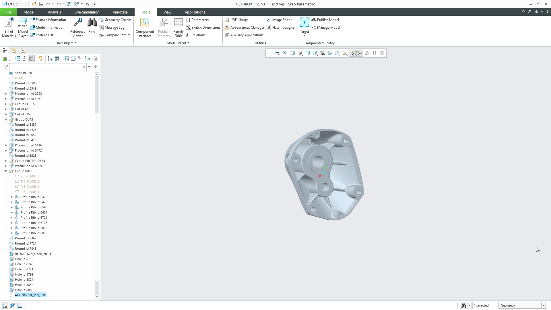Viewport: 551px width, 310px height.
Task: Open Bill of Materials tool
Action: (x=9, y=28)
